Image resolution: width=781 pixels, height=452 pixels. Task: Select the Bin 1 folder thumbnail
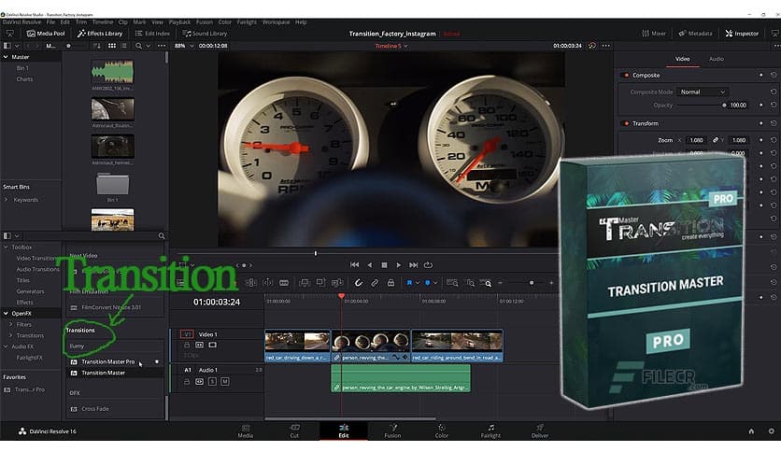point(112,184)
